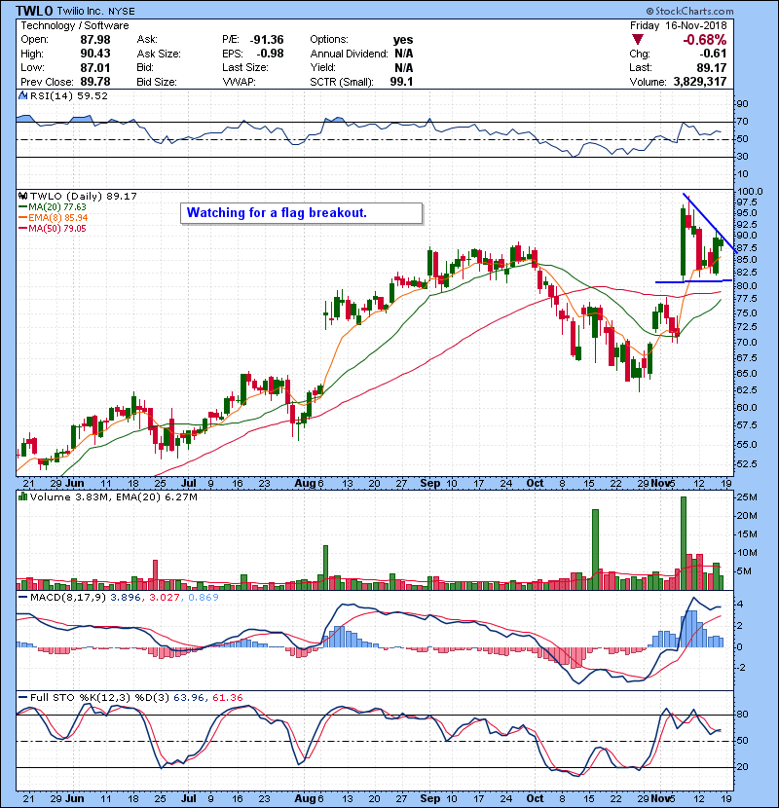This screenshot has width=779, height=808.
Task: Click the 'Bid Size:' label
Action: point(157,82)
